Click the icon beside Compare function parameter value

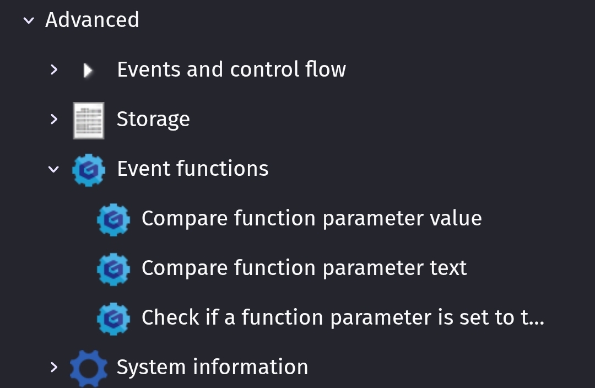113,220
